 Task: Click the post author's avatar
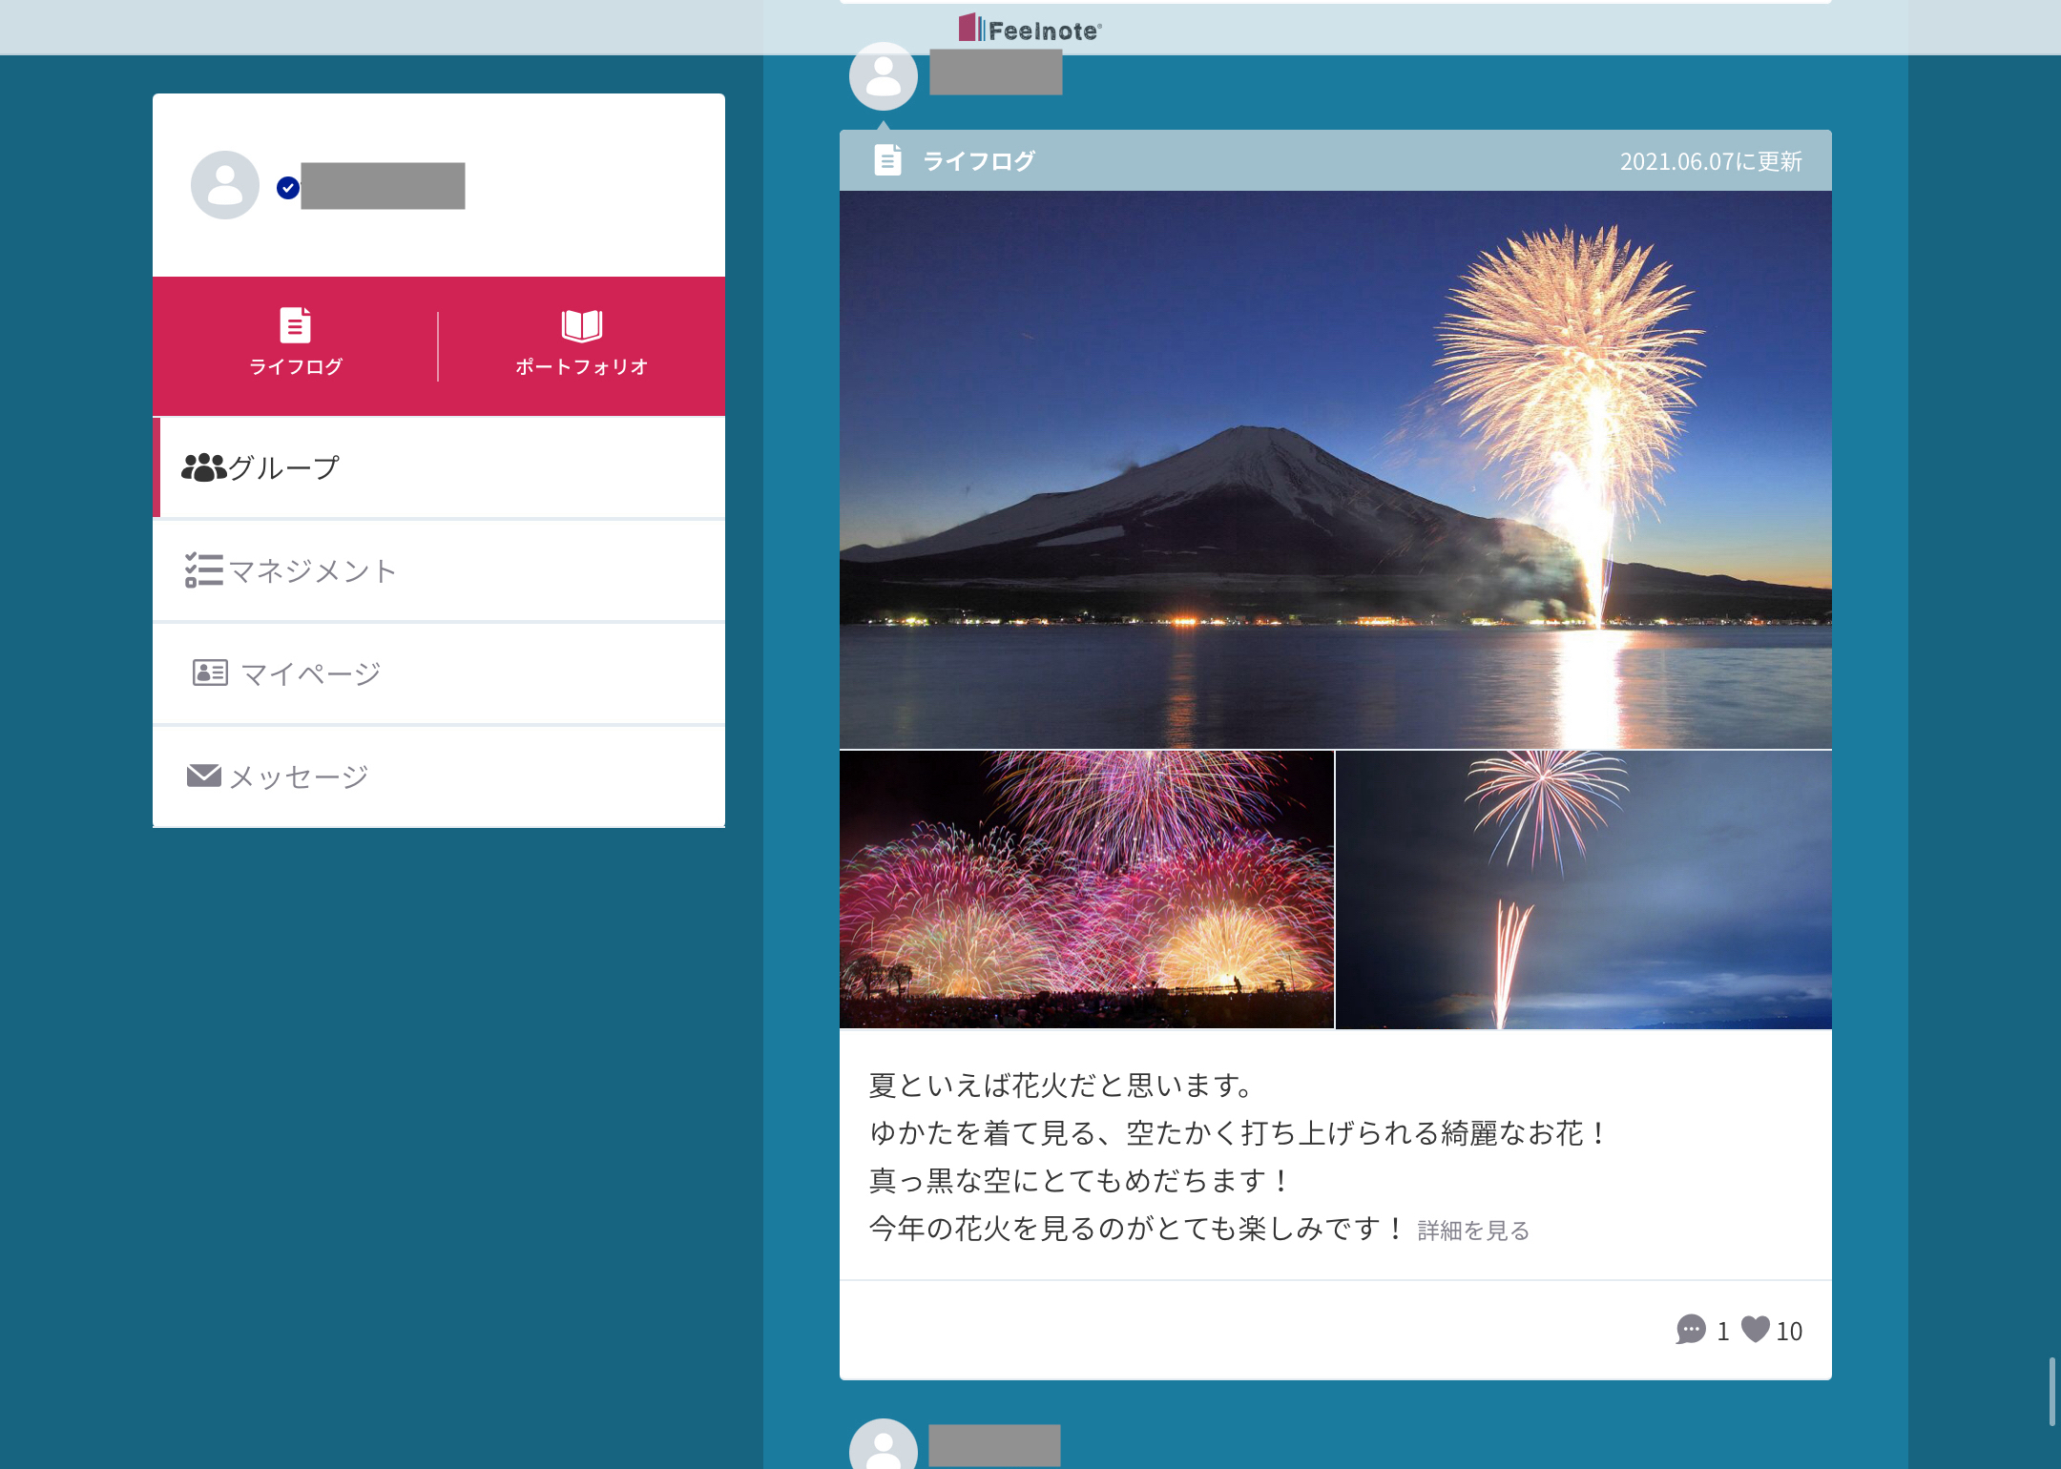click(x=884, y=76)
